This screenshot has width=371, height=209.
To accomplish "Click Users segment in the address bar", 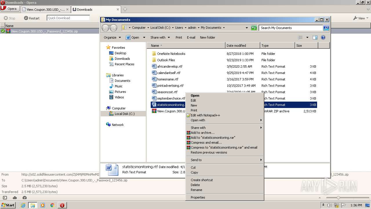I will (179, 28).
